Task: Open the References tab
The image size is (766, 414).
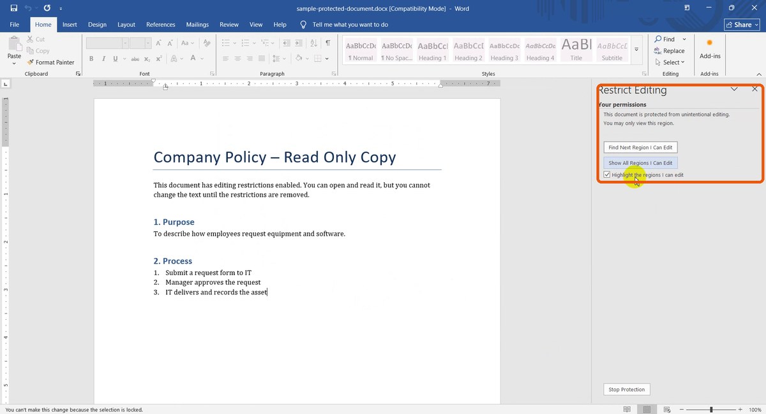Action: pyautogui.click(x=161, y=25)
